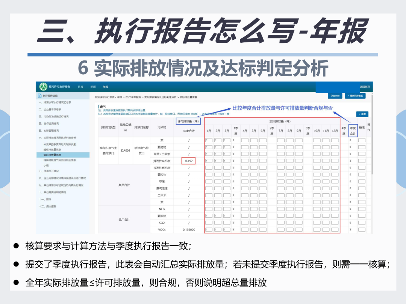Click the 臭气浓度 pollutant cell
The height and width of the screenshot is (304, 406).
[x=162, y=188]
